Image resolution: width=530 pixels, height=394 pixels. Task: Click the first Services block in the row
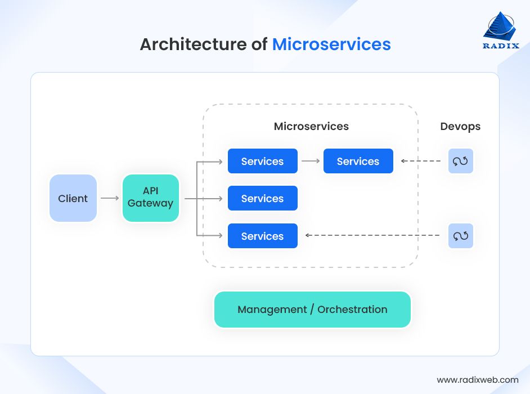coord(262,161)
